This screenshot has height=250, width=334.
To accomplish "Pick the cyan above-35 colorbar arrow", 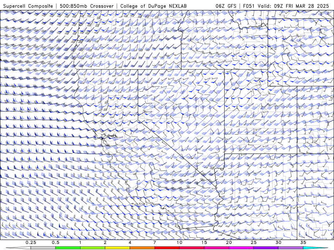I will coord(315,248).
